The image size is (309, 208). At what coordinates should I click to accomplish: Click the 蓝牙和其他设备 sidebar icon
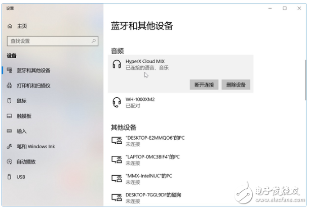click(x=10, y=70)
